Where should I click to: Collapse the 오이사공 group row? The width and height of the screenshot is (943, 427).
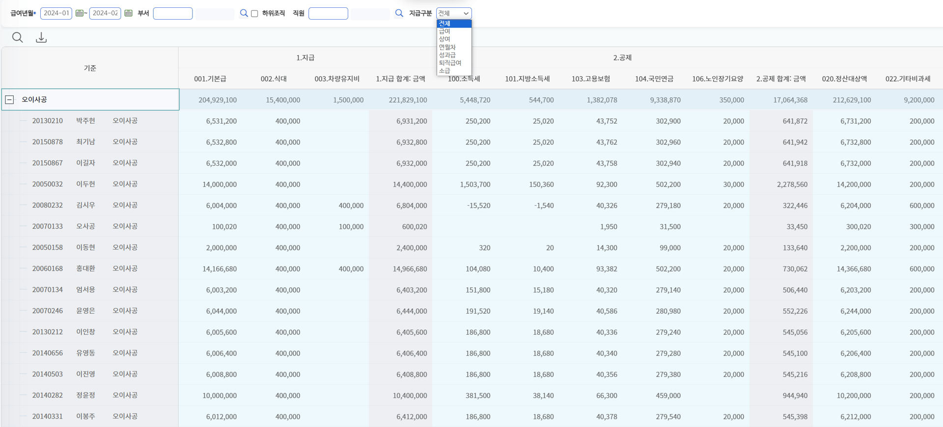[9, 100]
